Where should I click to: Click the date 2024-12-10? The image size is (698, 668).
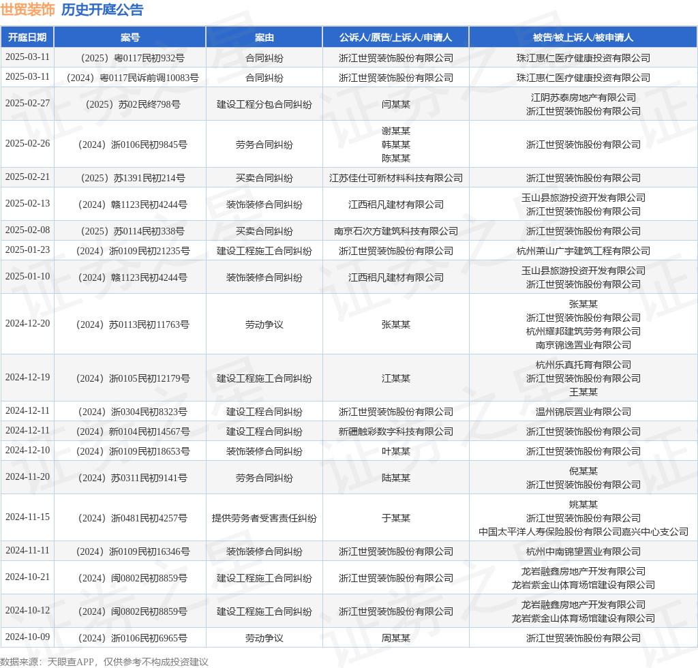click(x=27, y=450)
